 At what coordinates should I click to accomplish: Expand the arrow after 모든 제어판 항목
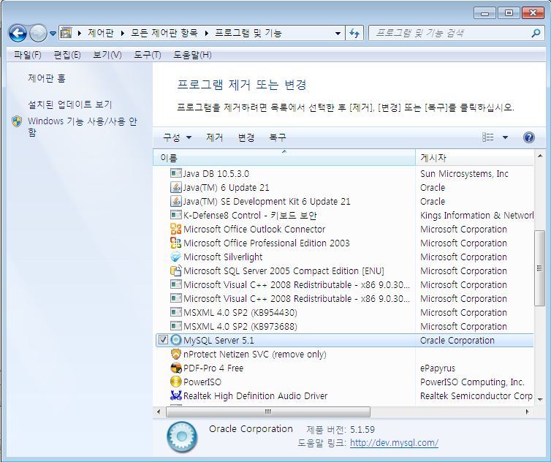tap(206, 33)
